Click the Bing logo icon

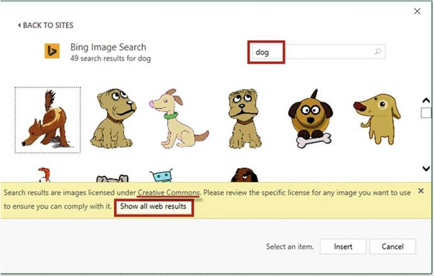coord(52,51)
